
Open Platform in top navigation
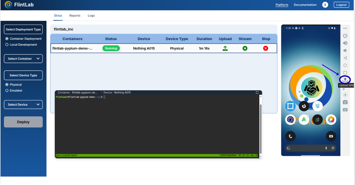tap(282, 5)
